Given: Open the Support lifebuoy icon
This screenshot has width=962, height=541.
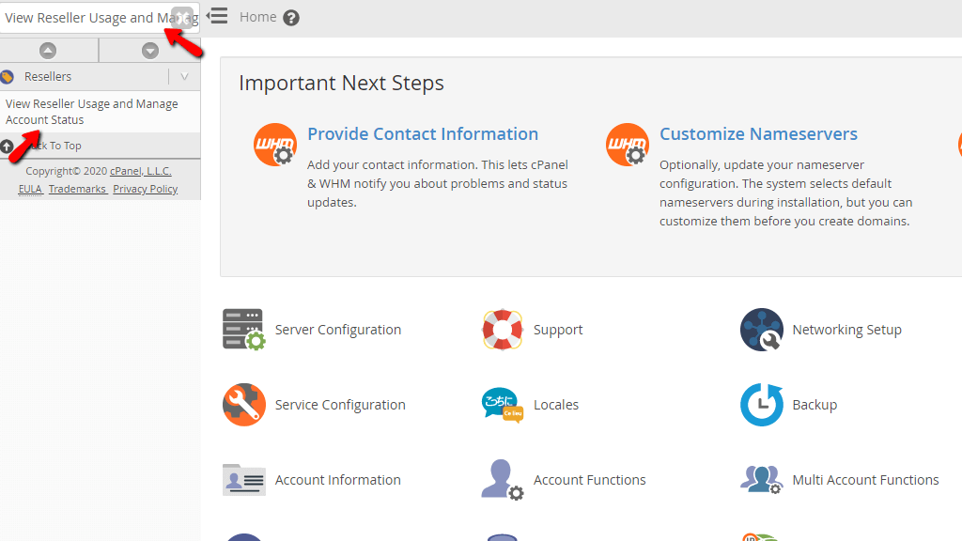Looking at the screenshot, I should click(x=502, y=330).
